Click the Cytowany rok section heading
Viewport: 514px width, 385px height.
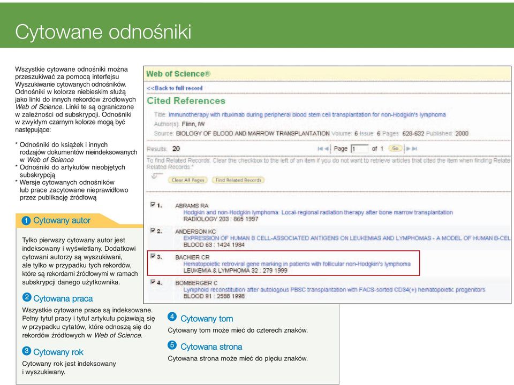point(58,352)
